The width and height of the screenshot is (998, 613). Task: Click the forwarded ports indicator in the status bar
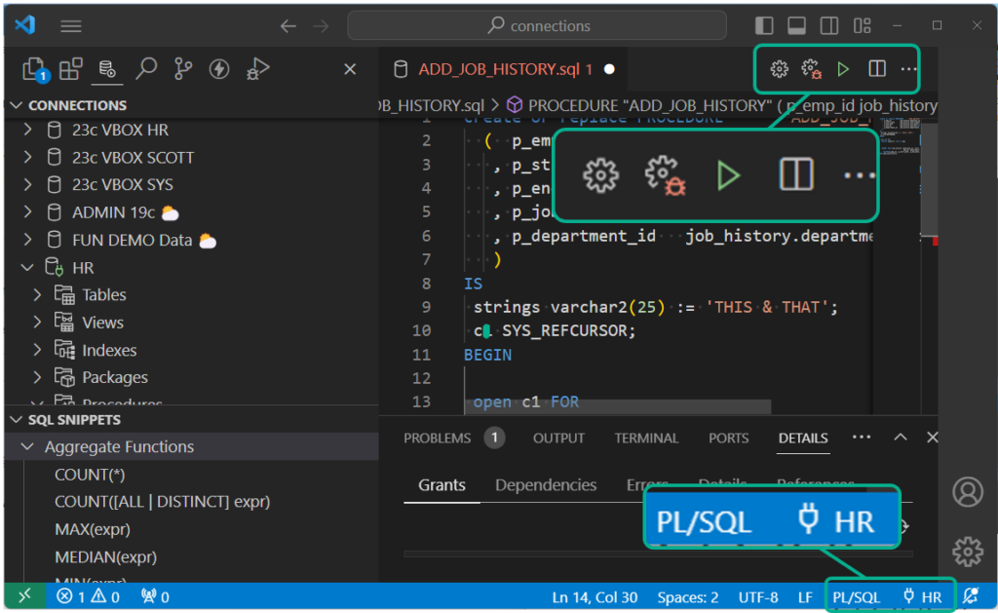pyautogui.click(x=155, y=596)
